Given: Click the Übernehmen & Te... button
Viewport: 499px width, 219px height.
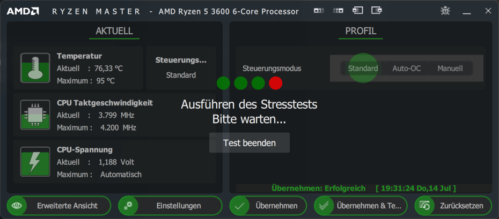Looking at the screenshot, I should (361, 206).
